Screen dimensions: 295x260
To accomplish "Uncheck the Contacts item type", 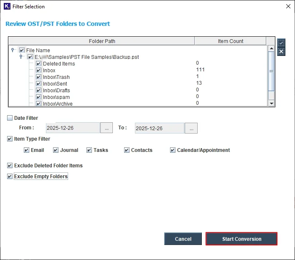I will tap(127, 150).
